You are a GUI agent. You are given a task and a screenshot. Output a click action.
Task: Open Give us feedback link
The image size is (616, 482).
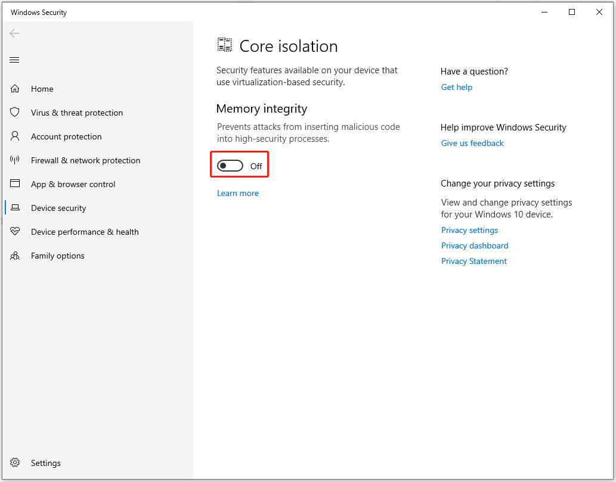(x=472, y=143)
